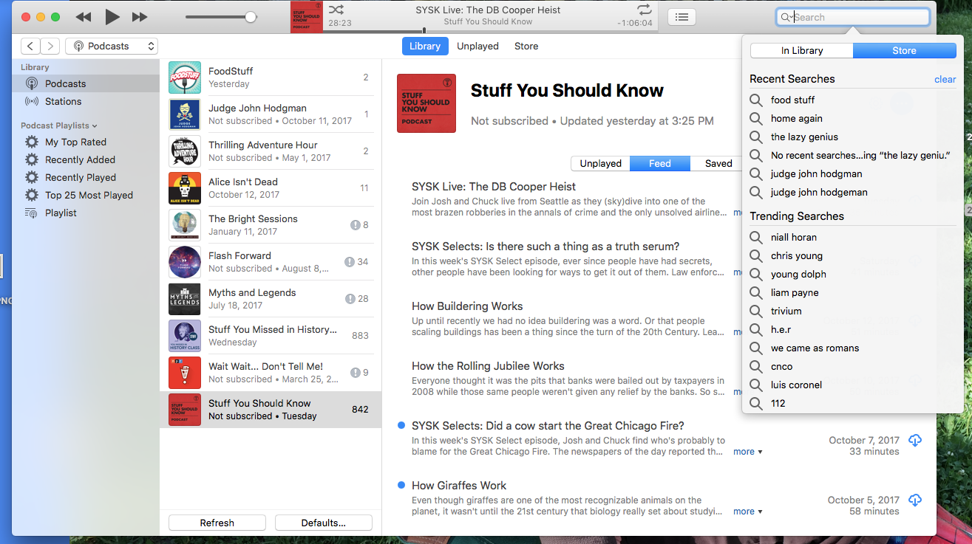Click the Search input field
Image resolution: width=972 pixels, height=544 pixels.
click(x=853, y=17)
